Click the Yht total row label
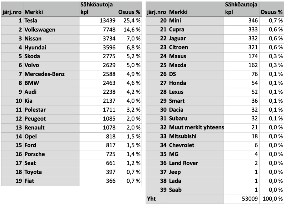The image size is (286, 205). point(152,199)
